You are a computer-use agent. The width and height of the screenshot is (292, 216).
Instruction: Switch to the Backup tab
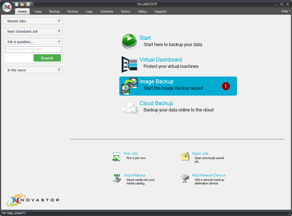coord(54,11)
